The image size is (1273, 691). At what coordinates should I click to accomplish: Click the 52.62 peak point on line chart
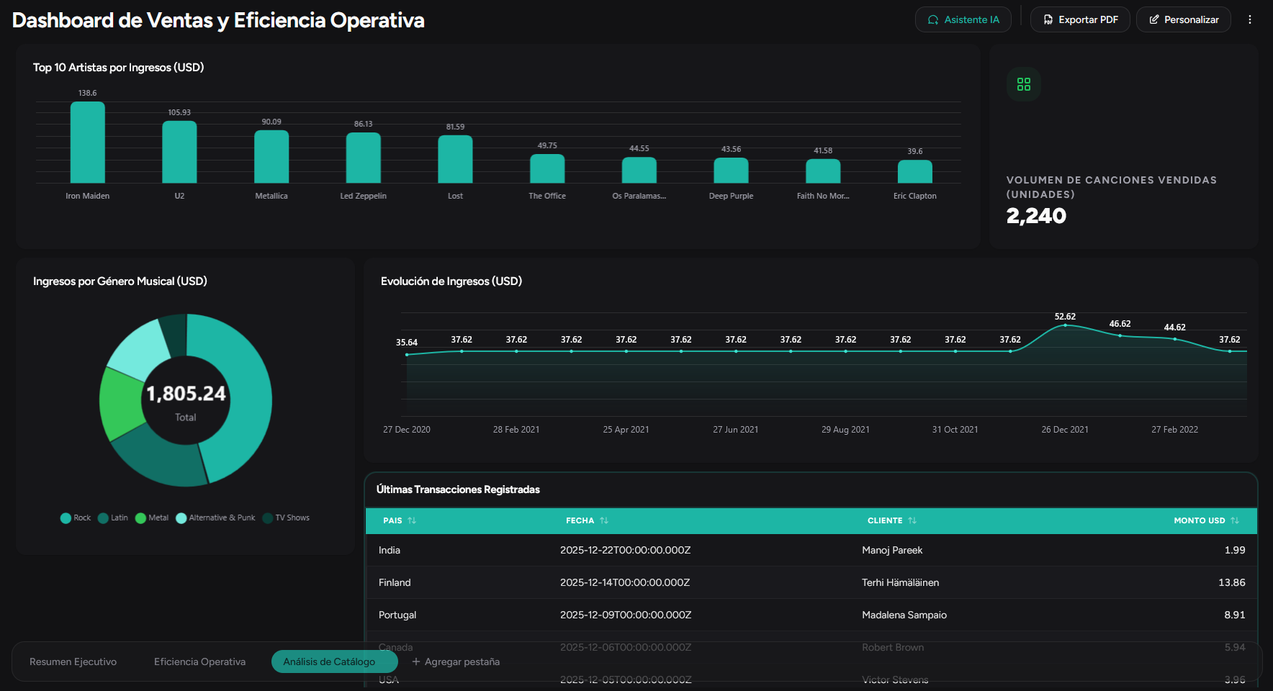(x=1065, y=325)
